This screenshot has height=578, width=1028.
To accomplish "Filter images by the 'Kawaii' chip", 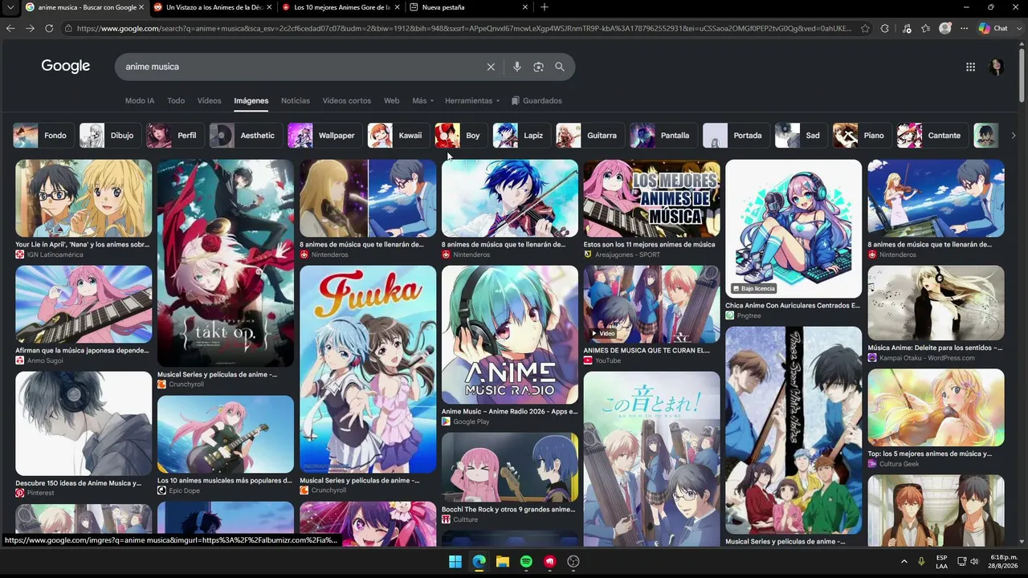I will 398,136.
